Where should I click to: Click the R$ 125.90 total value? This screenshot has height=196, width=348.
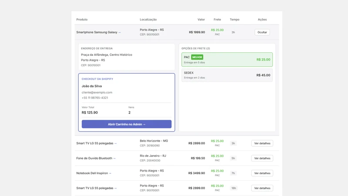coord(90,112)
